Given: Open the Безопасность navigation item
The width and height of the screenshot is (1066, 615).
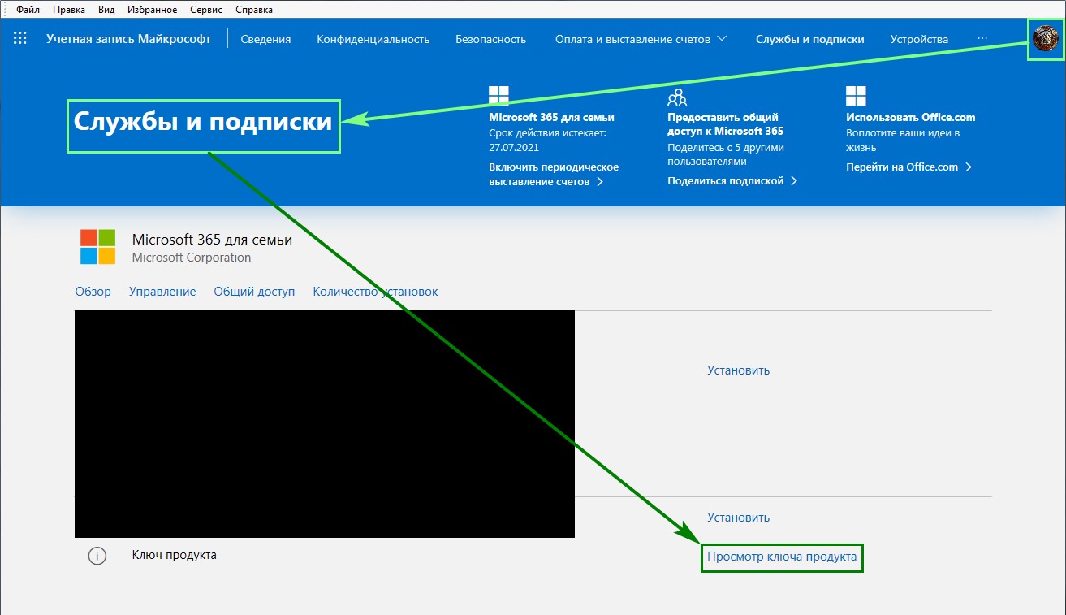Looking at the screenshot, I should click(490, 39).
